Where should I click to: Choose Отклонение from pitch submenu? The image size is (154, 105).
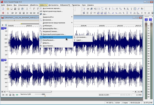tap(83, 37)
